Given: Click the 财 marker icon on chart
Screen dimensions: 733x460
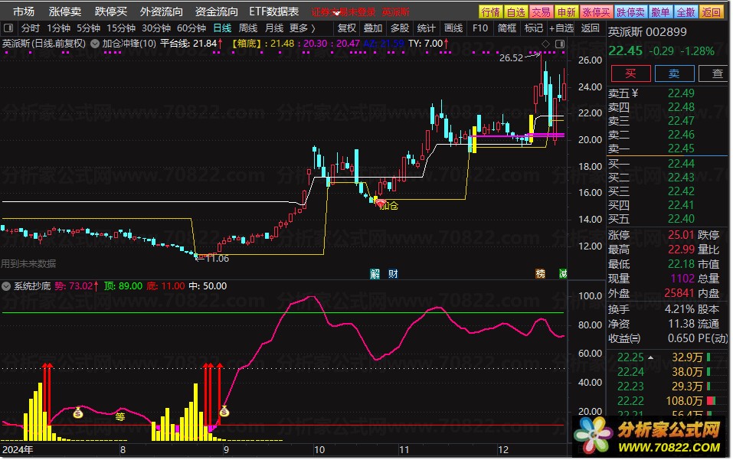Looking at the screenshot, I should pos(393,274).
